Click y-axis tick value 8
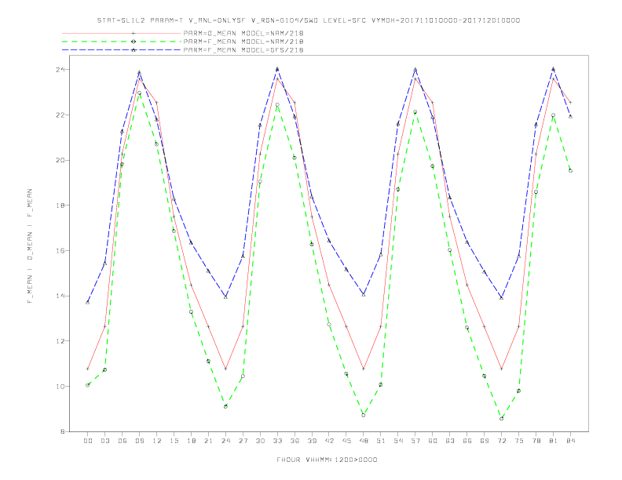This screenshot has height=480, width=622. click(63, 431)
